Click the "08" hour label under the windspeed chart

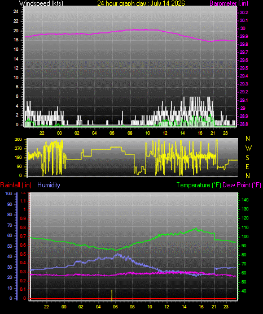130,133
